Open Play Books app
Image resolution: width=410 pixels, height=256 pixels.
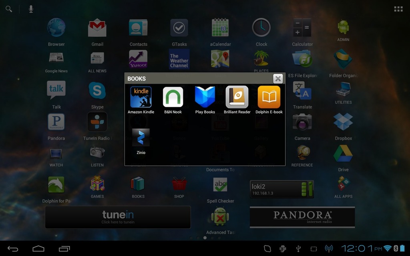point(205,97)
